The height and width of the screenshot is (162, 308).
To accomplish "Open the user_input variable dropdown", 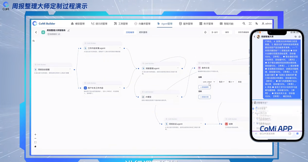I will coord(209,82).
